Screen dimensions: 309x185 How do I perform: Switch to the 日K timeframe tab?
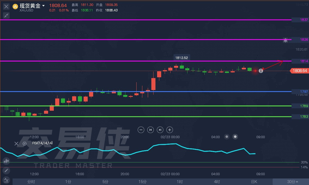click(x=254, y=182)
